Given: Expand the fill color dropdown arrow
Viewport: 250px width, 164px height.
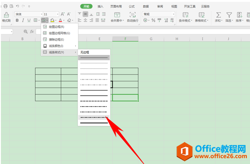Looking at the screenshot, I should pyautogui.click(x=56, y=20).
